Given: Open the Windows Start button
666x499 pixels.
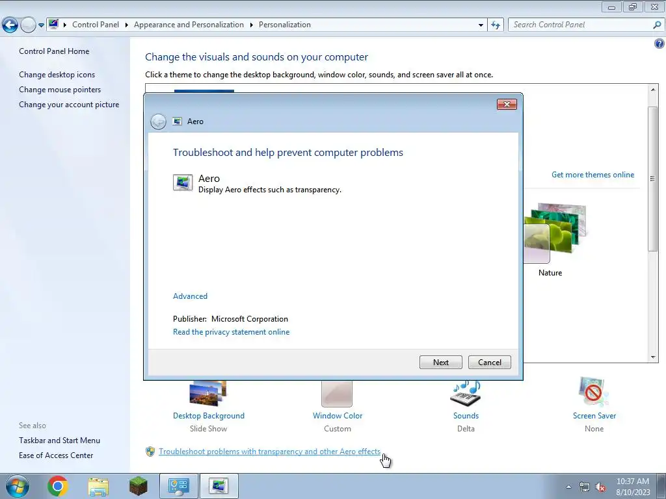Looking at the screenshot, I should point(17,486).
